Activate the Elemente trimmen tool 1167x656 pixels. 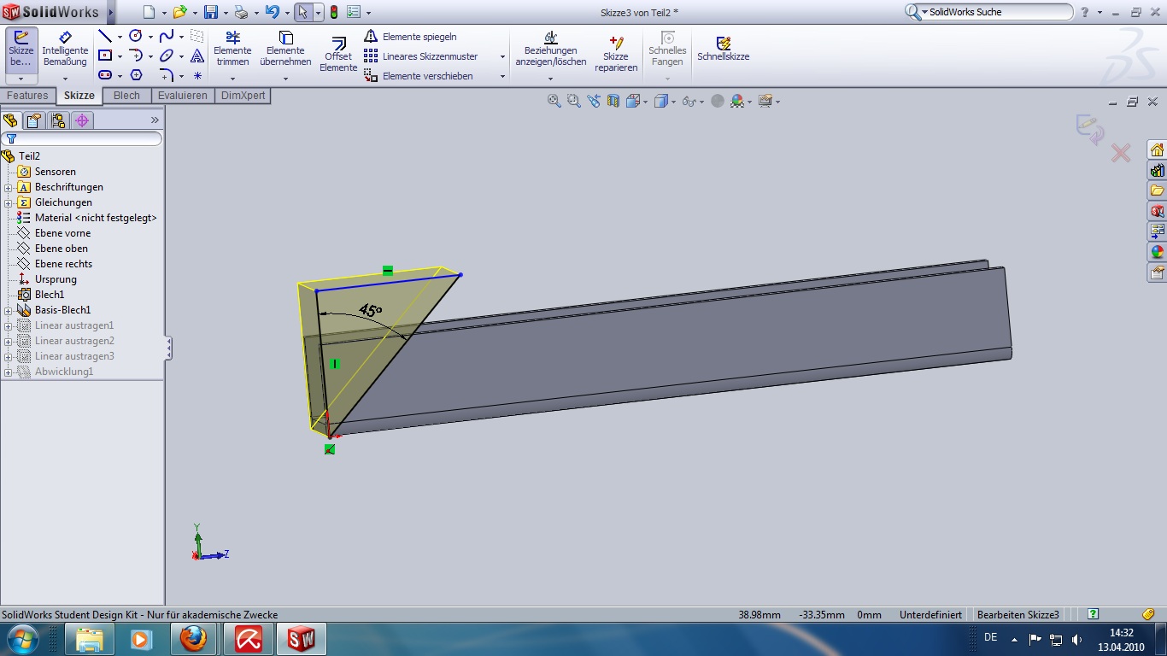(x=232, y=50)
